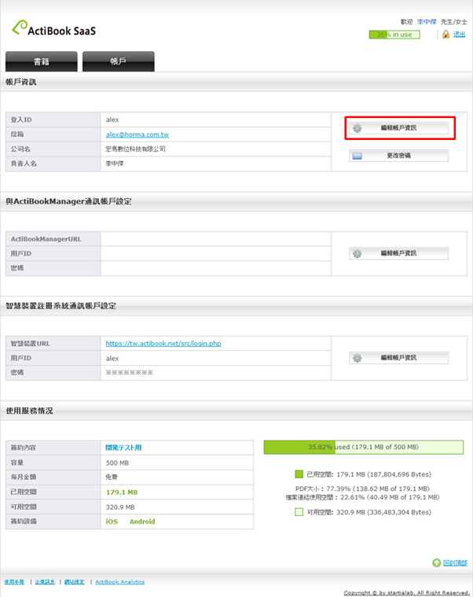The height and width of the screenshot is (597, 473).
Task: Click 編輯帳戶資訊 in the 帳戶資訊 section
Action: point(398,128)
